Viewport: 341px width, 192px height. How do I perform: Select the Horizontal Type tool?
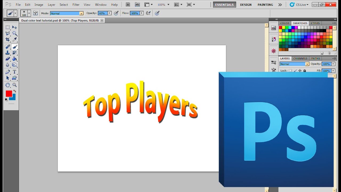(15, 72)
